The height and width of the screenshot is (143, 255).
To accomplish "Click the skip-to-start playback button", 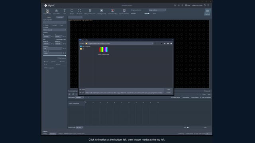I will (x=69, y=94).
